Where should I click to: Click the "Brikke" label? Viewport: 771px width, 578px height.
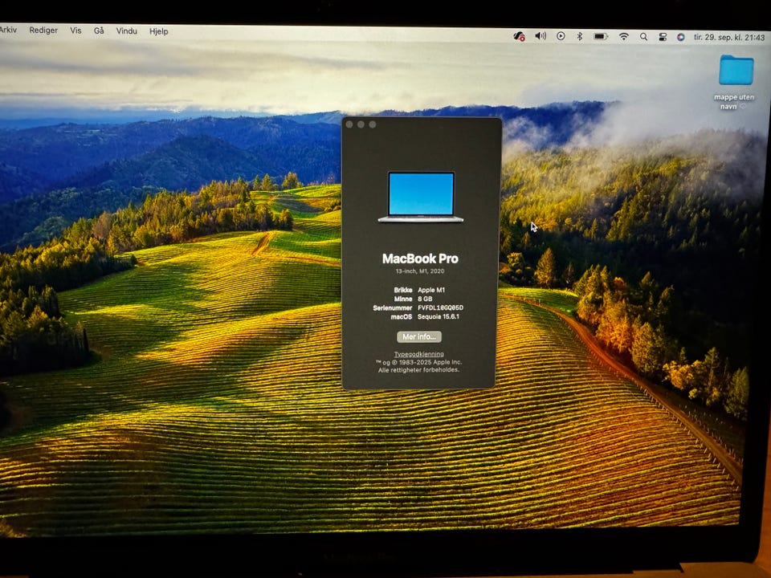[x=403, y=290]
